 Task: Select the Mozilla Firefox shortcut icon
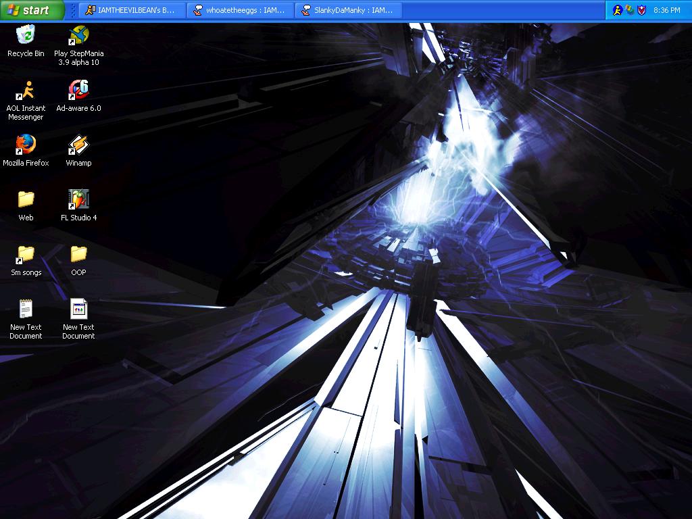[26, 151]
